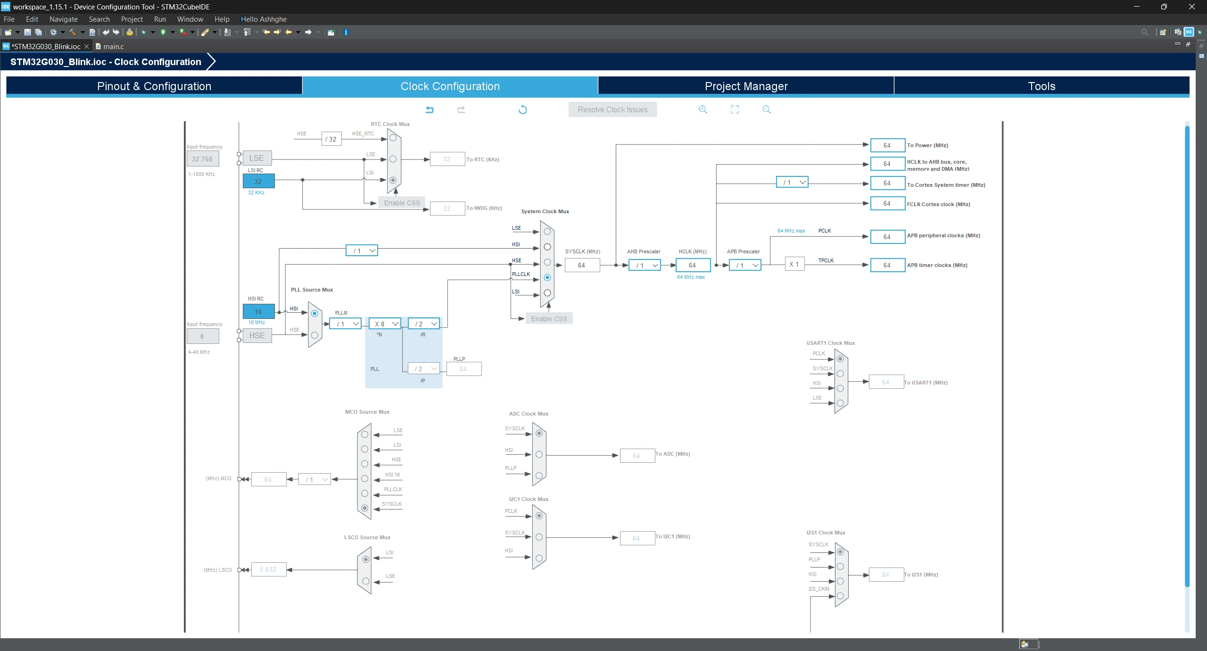Screen dimensions: 1207x651
Task: Click the Back navigation arrow in toolbar
Action: [289, 32]
